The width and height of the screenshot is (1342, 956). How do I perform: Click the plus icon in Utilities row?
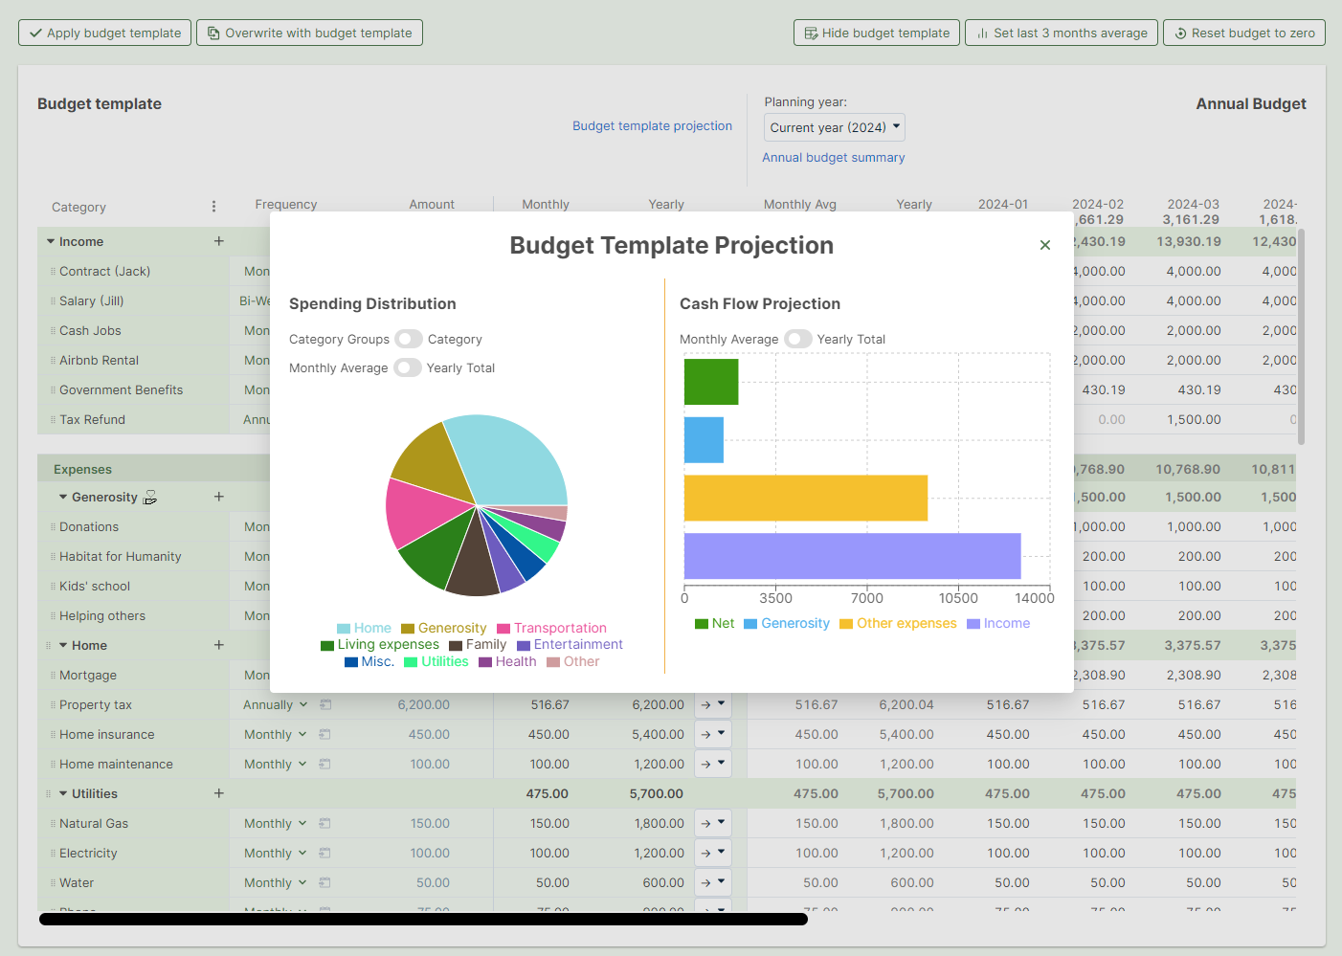click(218, 793)
